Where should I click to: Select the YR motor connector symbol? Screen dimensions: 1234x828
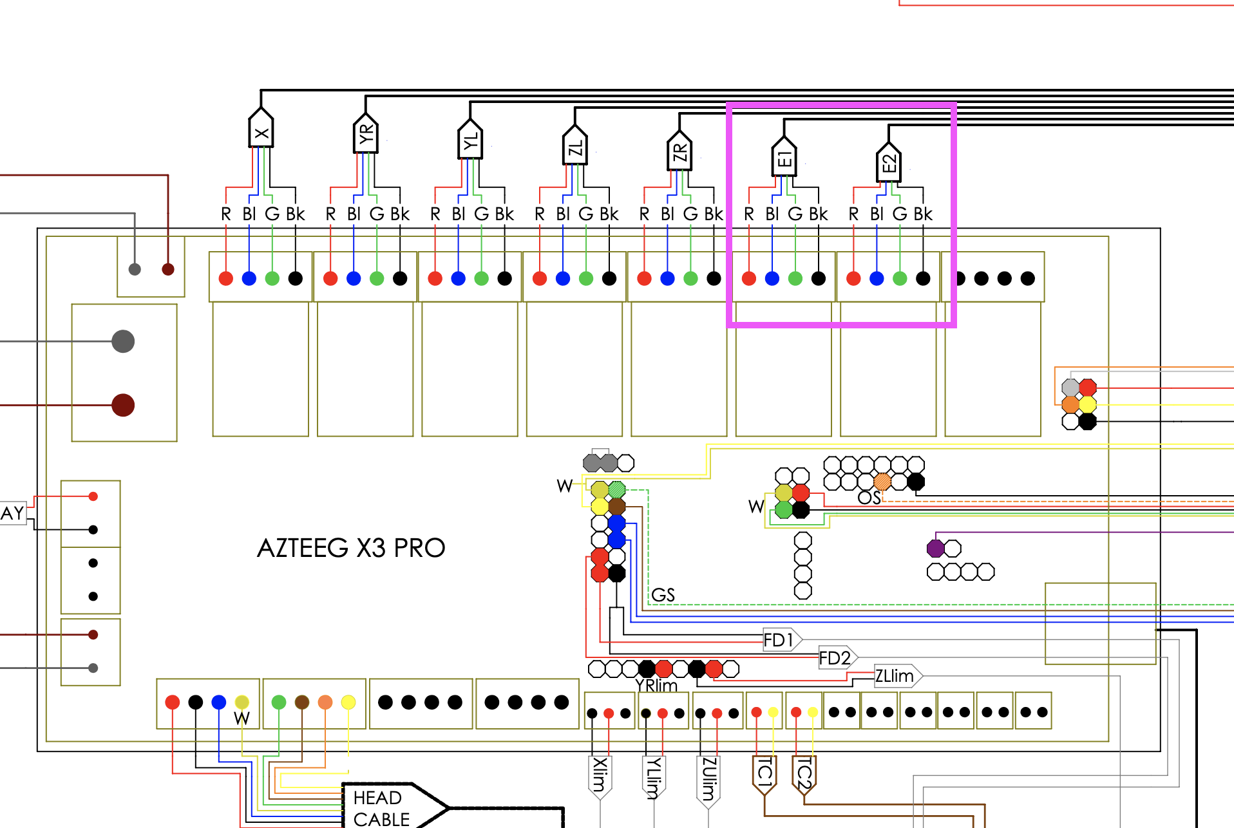366,136
